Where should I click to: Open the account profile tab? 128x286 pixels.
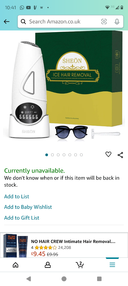click(x=48, y=265)
